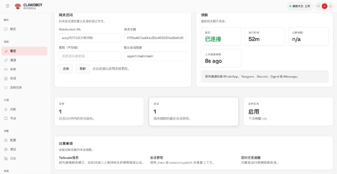
Task: Open the 会话 sessions document icon
Action: pyautogui.click(x=6, y=79)
